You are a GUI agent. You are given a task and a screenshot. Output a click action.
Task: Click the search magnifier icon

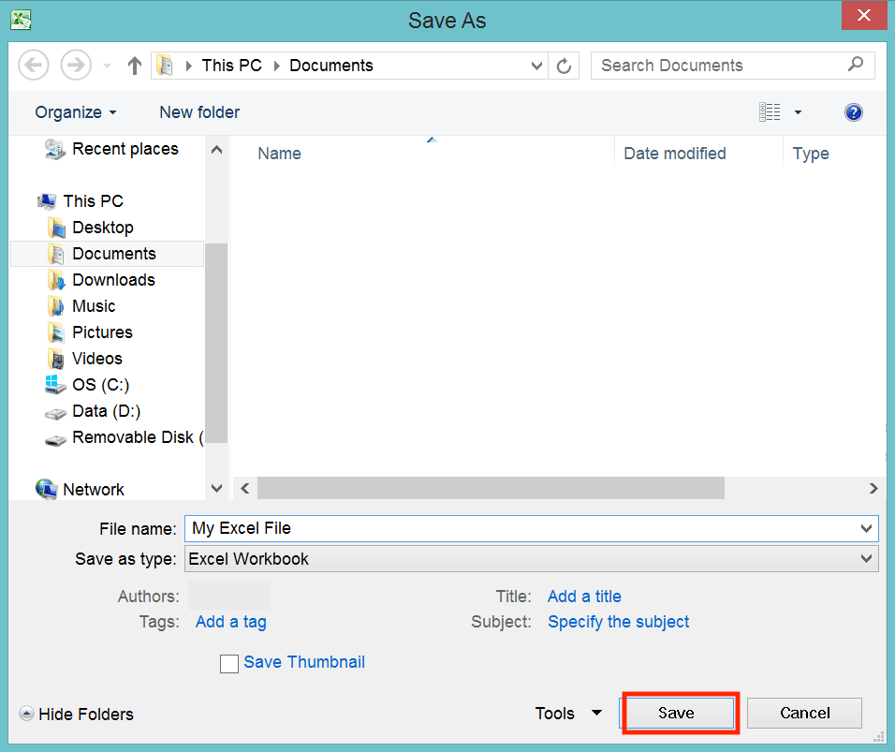[856, 64]
